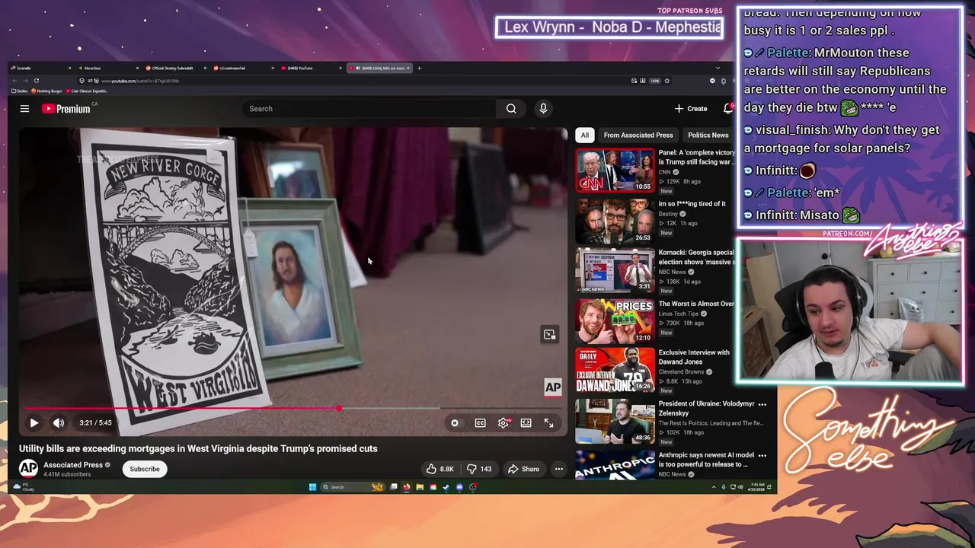The width and height of the screenshot is (975, 548).
Task: Click the Create button
Action: click(x=691, y=109)
